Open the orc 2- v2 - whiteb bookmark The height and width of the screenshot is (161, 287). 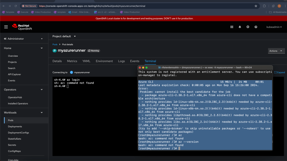105,12
